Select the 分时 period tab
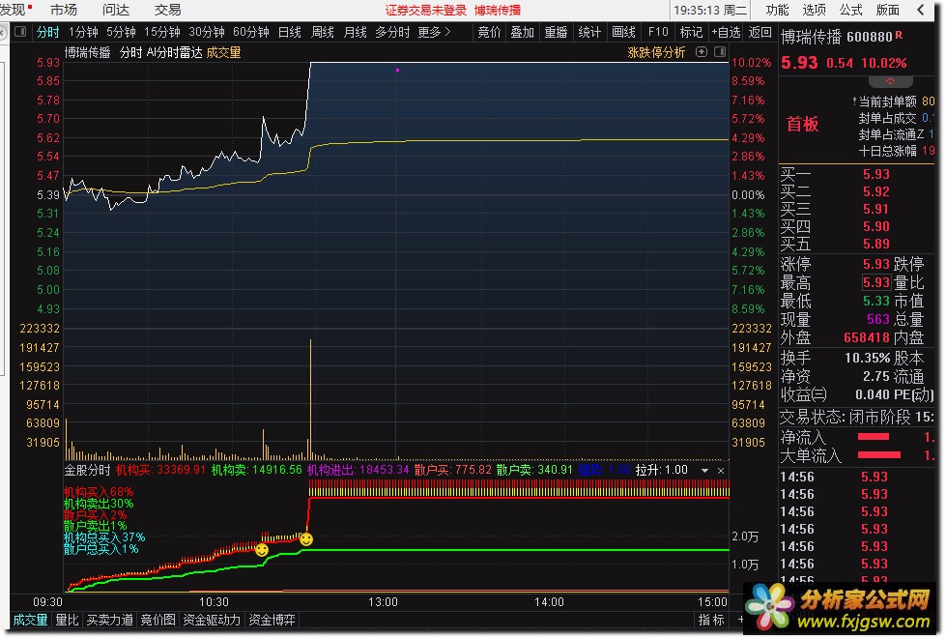 47,32
